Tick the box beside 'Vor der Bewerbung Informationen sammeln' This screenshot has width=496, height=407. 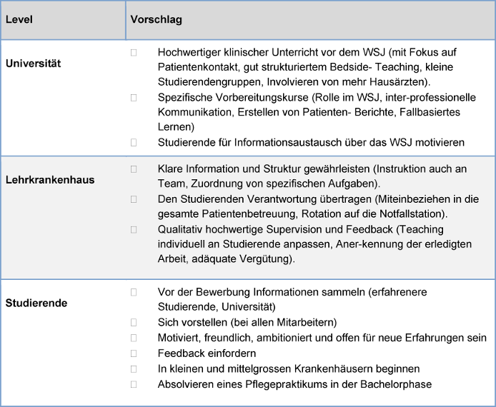tap(134, 292)
